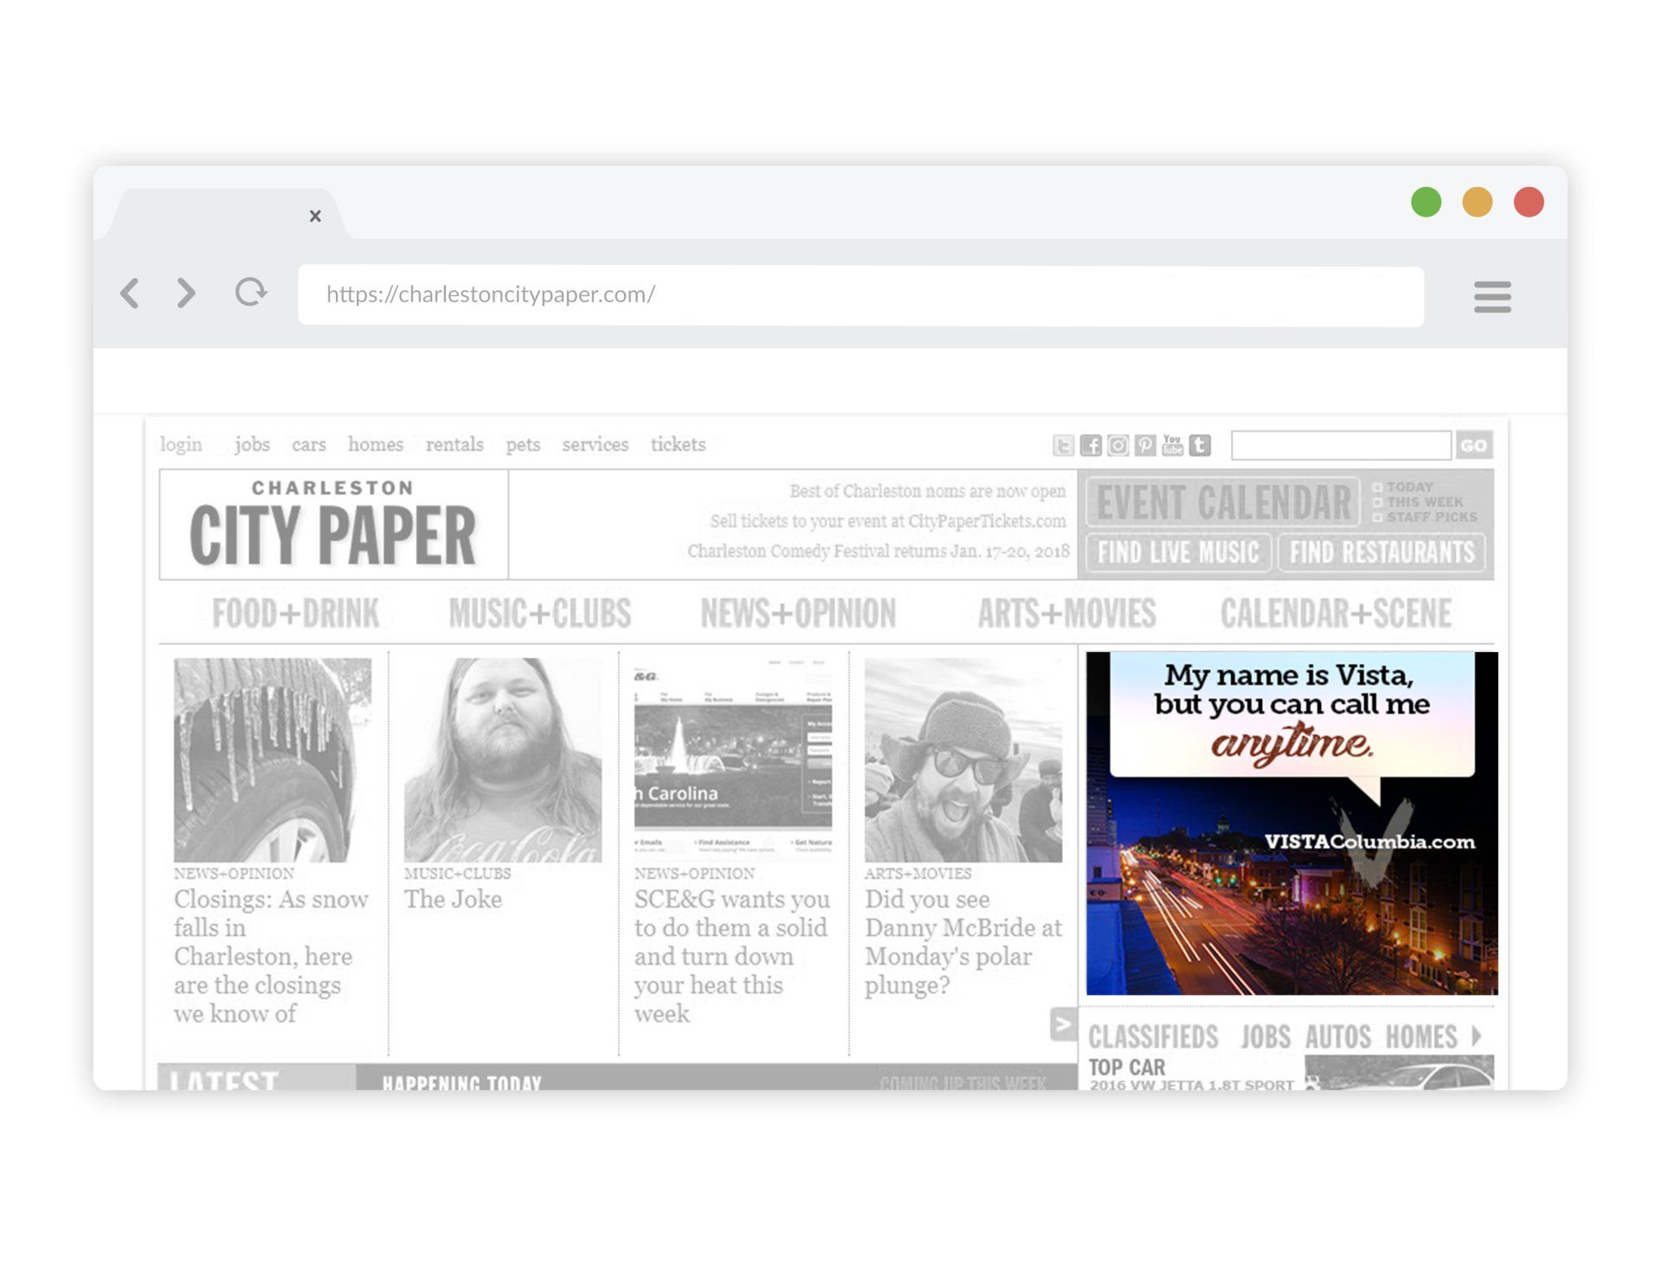Screen dimensions: 1662x1285
Task: Close the open browser tab
Action: (315, 216)
